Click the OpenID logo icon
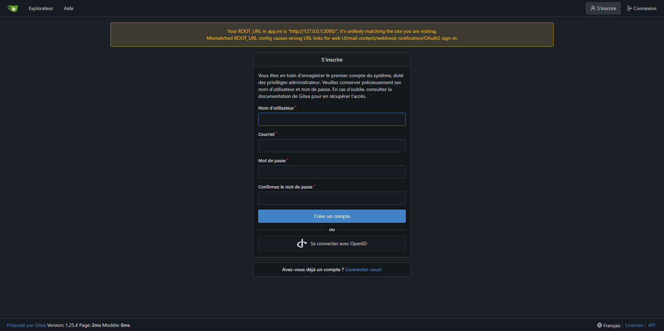This screenshot has height=331, width=664. [x=302, y=243]
